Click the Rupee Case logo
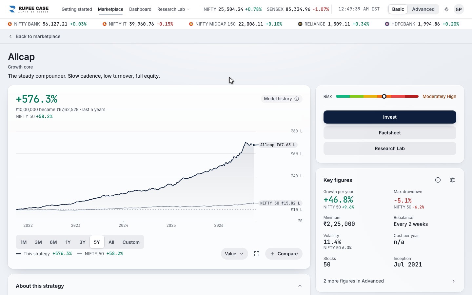The height and width of the screenshot is (295, 472). click(29, 9)
